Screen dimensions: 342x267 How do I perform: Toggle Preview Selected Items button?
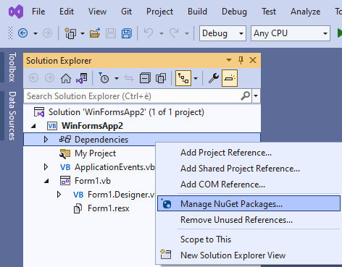click(x=230, y=78)
